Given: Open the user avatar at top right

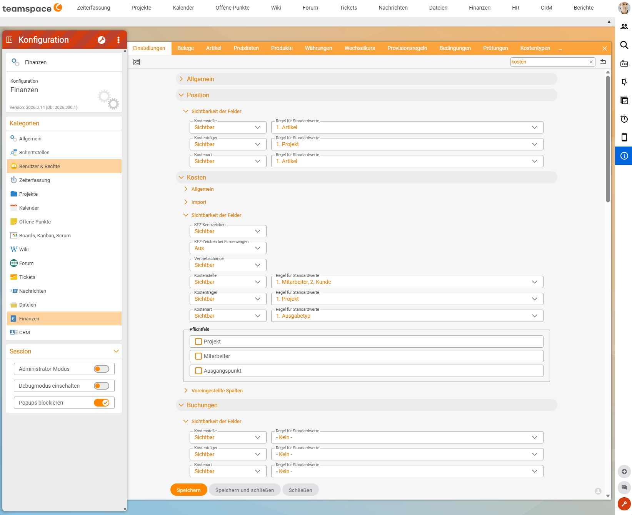Looking at the screenshot, I should [x=624, y=8].
